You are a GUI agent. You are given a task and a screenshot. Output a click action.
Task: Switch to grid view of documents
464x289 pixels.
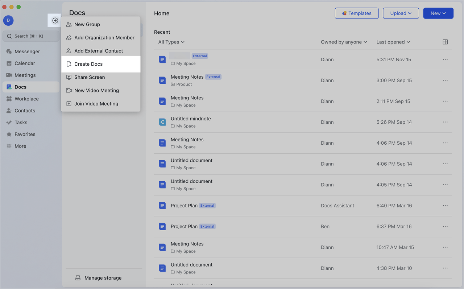pos(445,42)
